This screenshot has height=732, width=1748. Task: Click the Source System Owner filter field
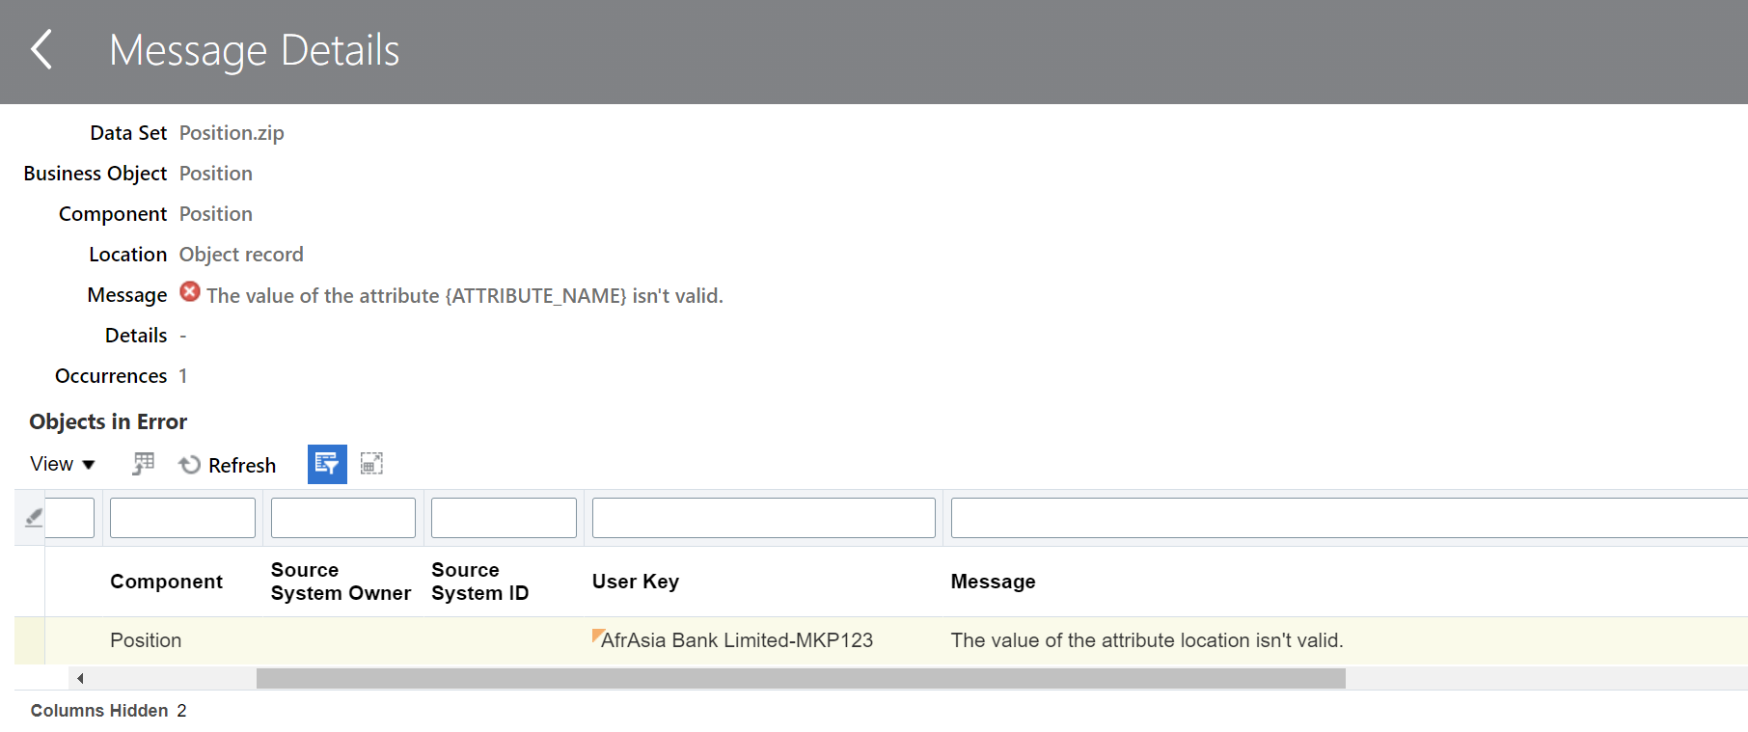pyautogui.click(x=342, y=517)
